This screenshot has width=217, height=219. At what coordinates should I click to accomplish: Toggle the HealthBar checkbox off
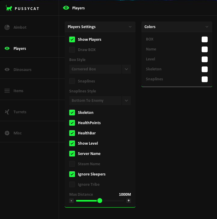point(72,133)
